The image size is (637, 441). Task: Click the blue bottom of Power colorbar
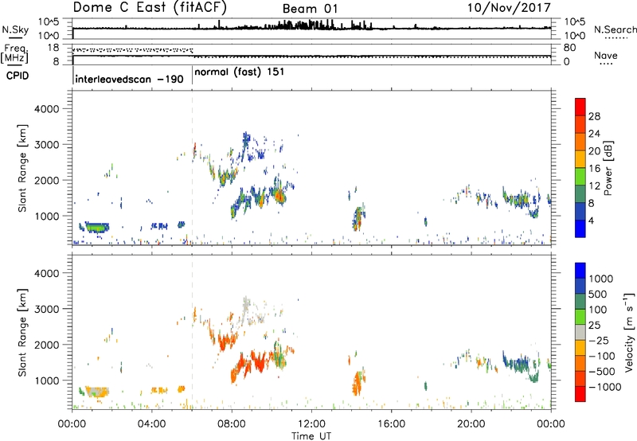point(580,228)
